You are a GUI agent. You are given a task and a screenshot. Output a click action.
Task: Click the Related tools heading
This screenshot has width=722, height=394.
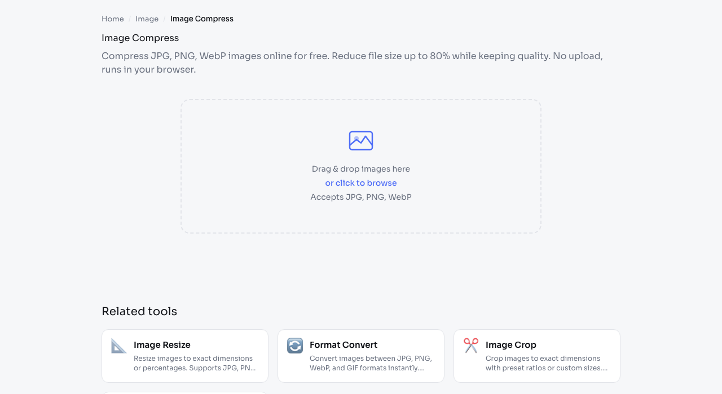139,311
